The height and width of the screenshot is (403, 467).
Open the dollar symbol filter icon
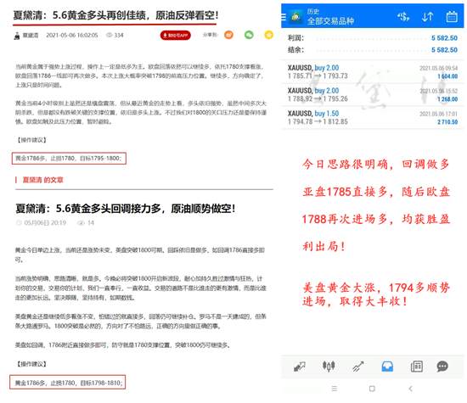(403, 17)
